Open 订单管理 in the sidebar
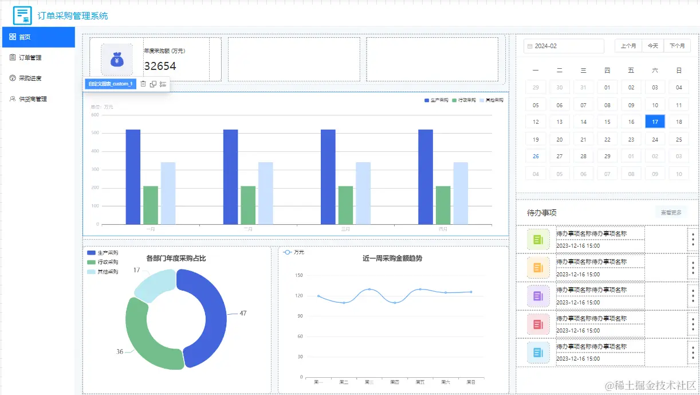 (x=38, y=57)
